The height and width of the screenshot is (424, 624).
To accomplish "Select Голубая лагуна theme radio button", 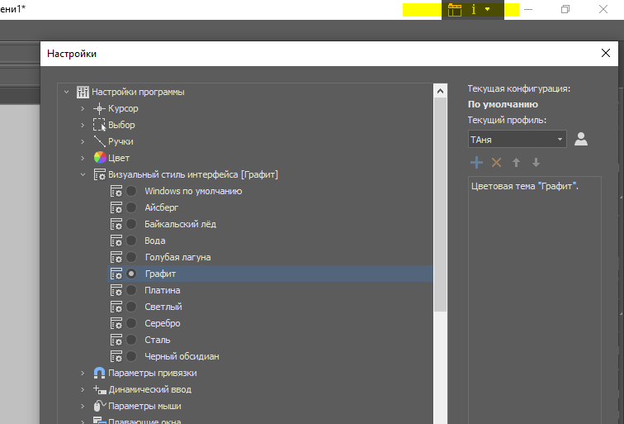I will (x=131, y=257).
